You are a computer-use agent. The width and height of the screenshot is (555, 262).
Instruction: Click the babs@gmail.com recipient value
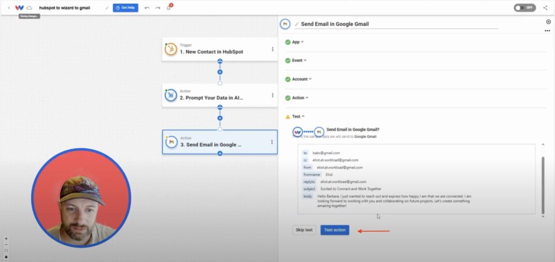tap(326, 153)
